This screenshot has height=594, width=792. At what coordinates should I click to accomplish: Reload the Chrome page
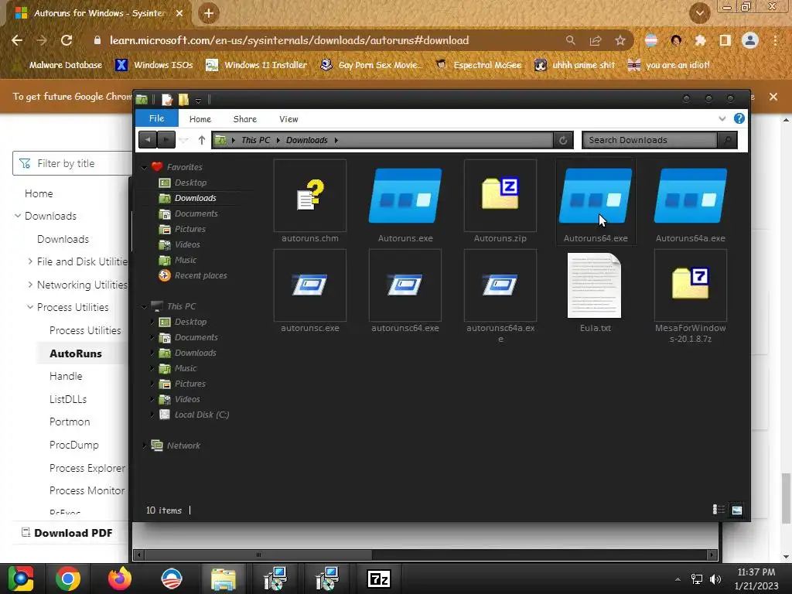[x=67, y=40]
